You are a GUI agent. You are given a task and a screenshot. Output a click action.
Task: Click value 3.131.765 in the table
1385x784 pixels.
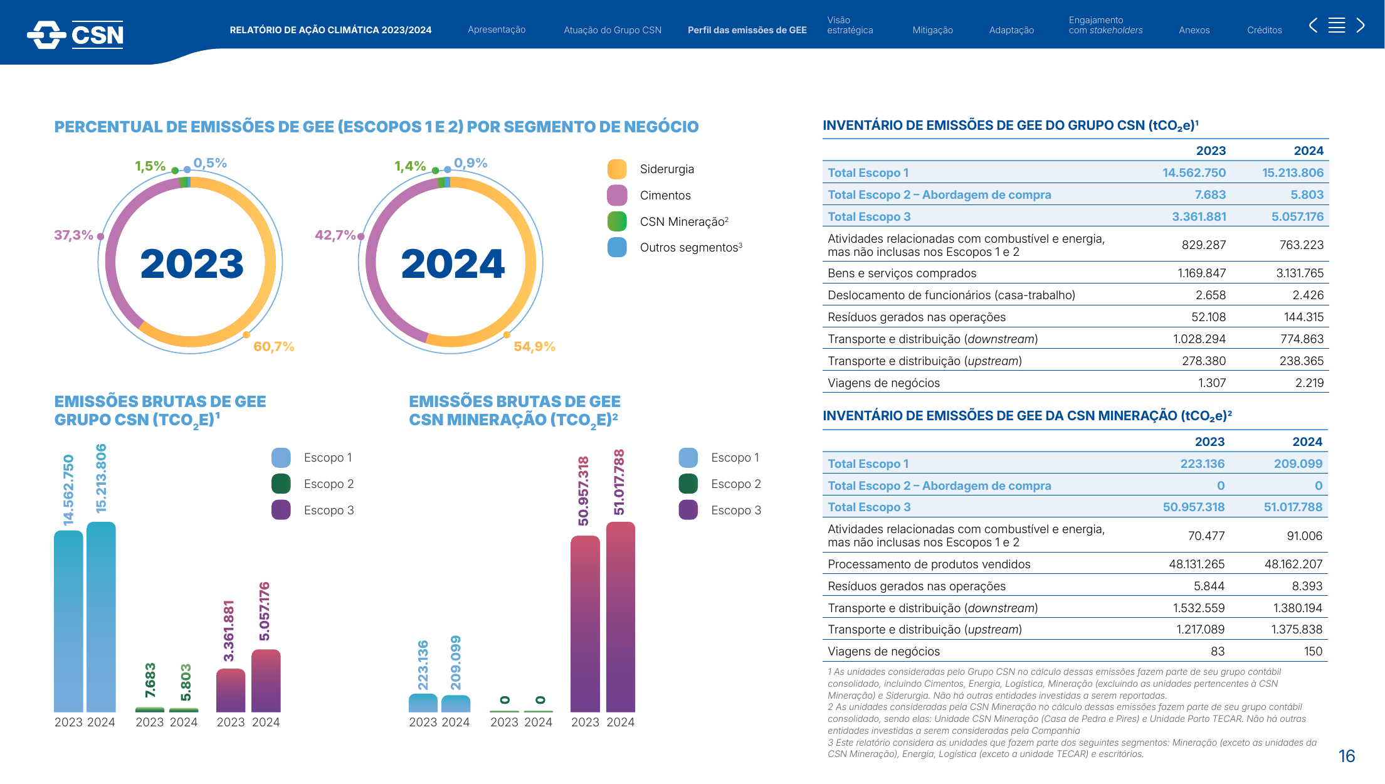(x=1300, y=273)
